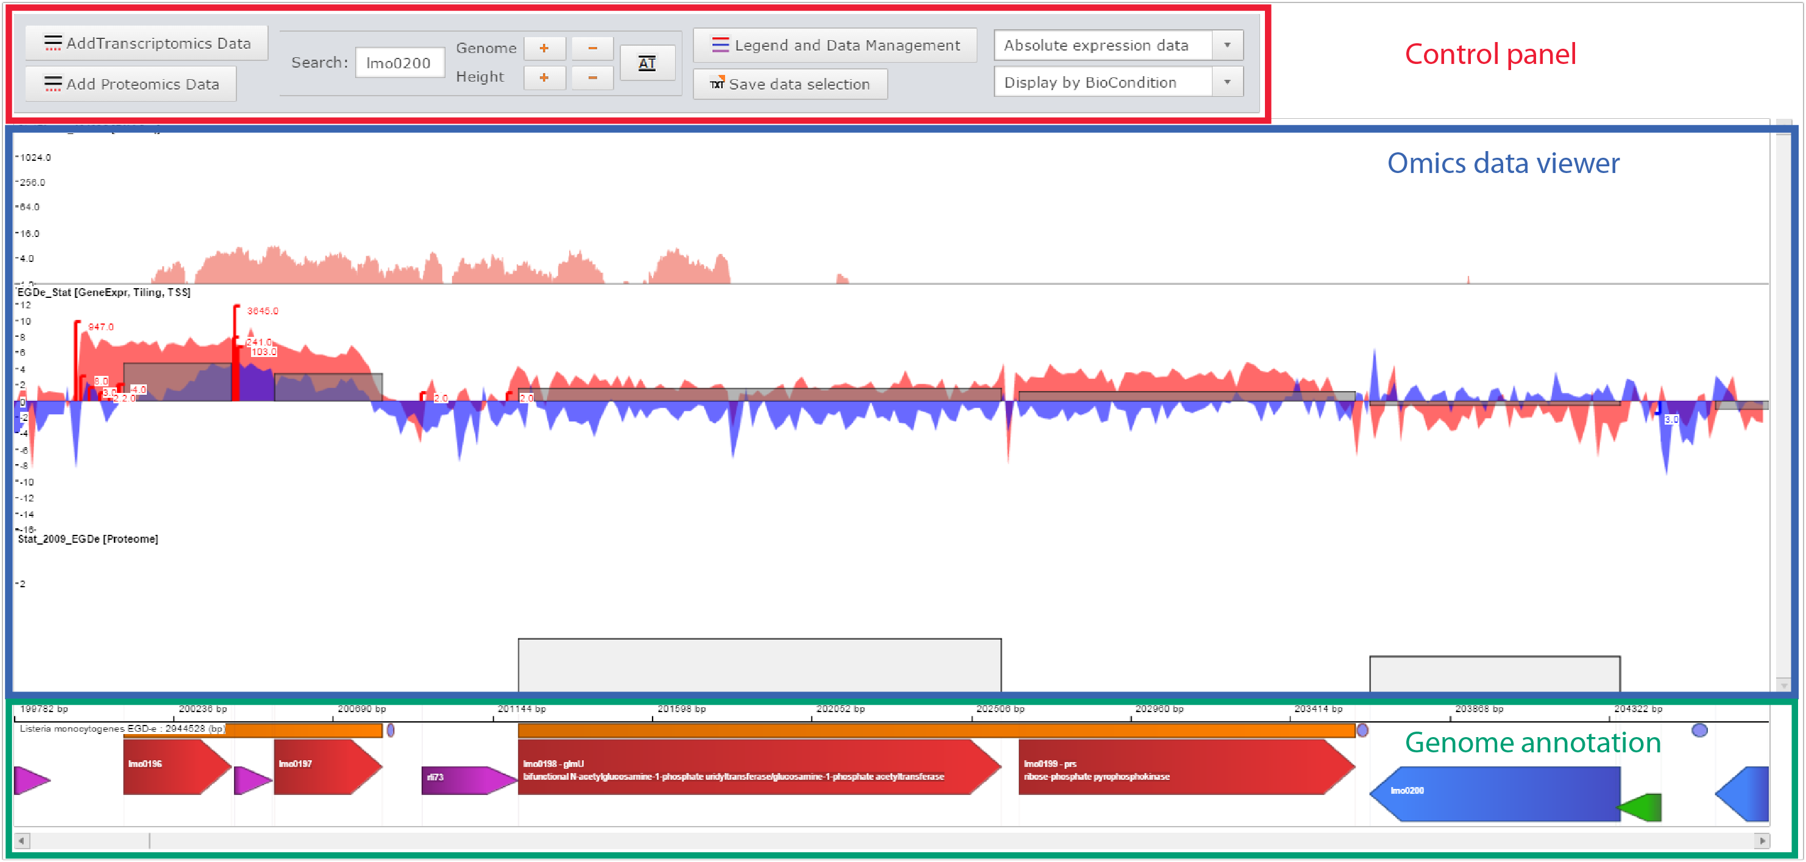Click proteome bar under lmo0198

(759, 665)
